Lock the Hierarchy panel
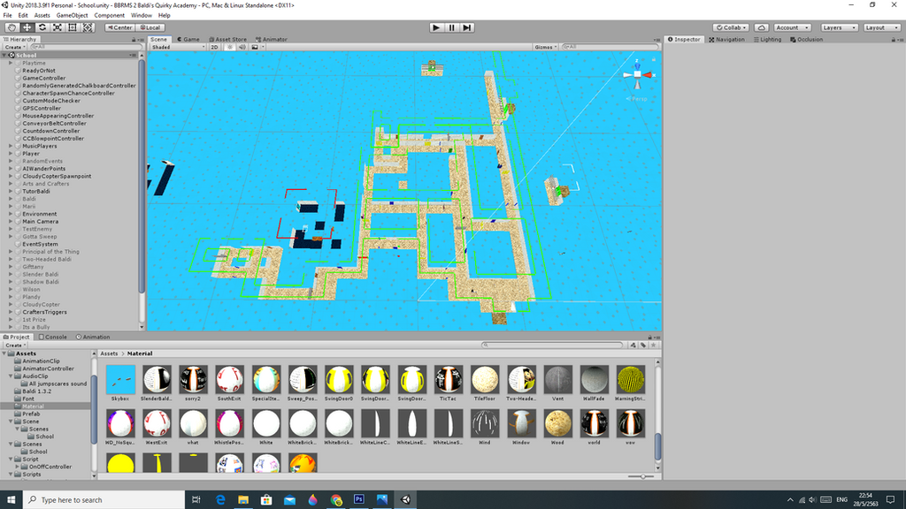The width and height of the screenshot is (906, 509). coord(134,40)
